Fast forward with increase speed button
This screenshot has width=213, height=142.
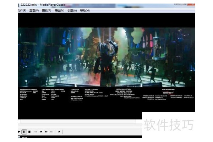pos(46,132)
